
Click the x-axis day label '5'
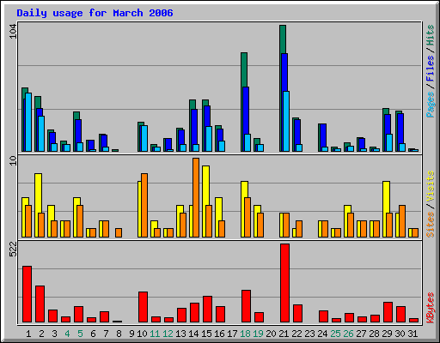click(80, 334)
